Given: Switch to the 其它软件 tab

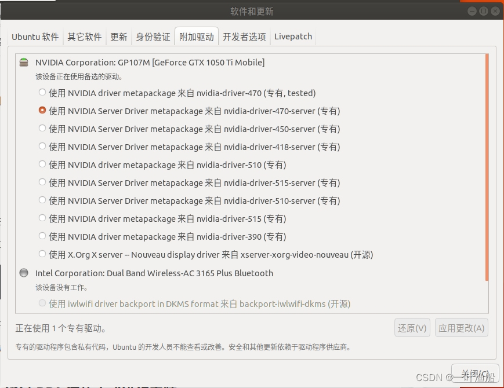Looking at the screenshot, I should [x=85, y=37].
